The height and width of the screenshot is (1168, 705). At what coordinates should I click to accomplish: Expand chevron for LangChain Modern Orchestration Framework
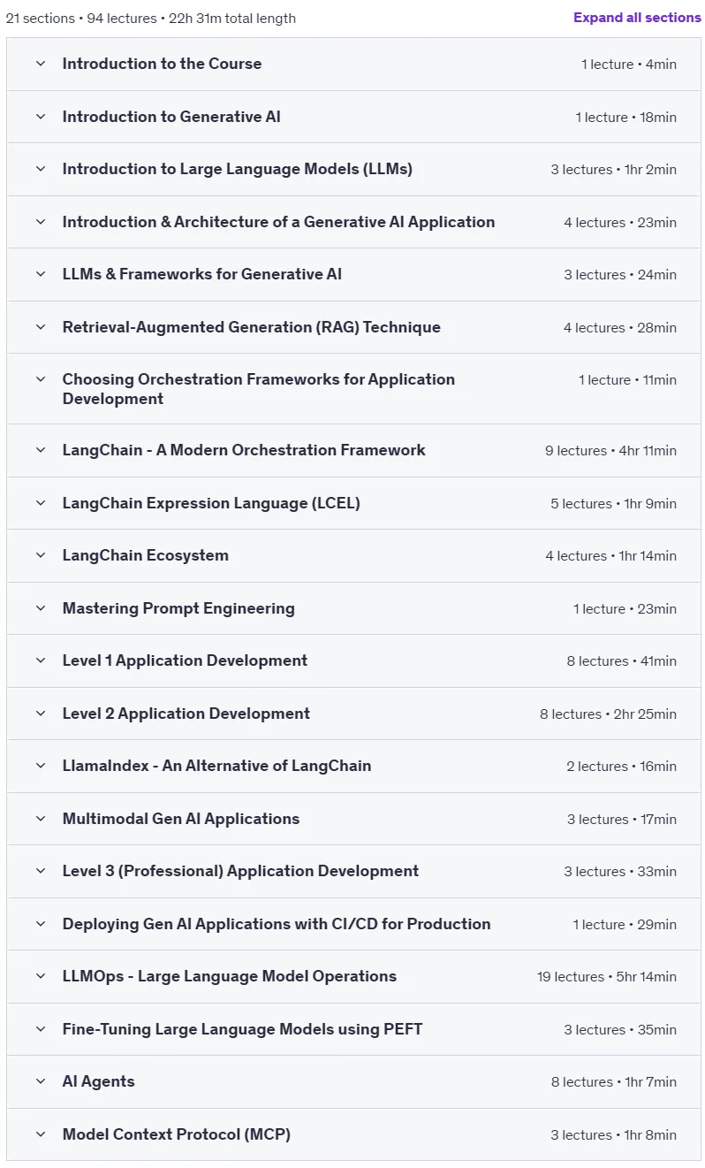tap(40, 450)
